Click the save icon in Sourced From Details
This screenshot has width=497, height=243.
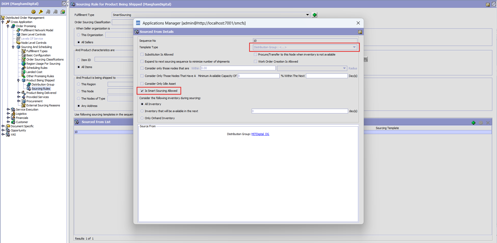tap(360, 32)
